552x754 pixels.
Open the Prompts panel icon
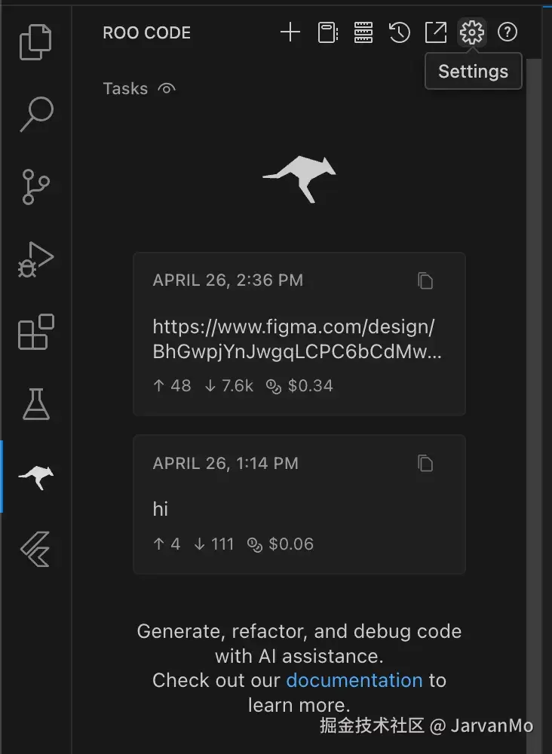[x=327, y=32]
